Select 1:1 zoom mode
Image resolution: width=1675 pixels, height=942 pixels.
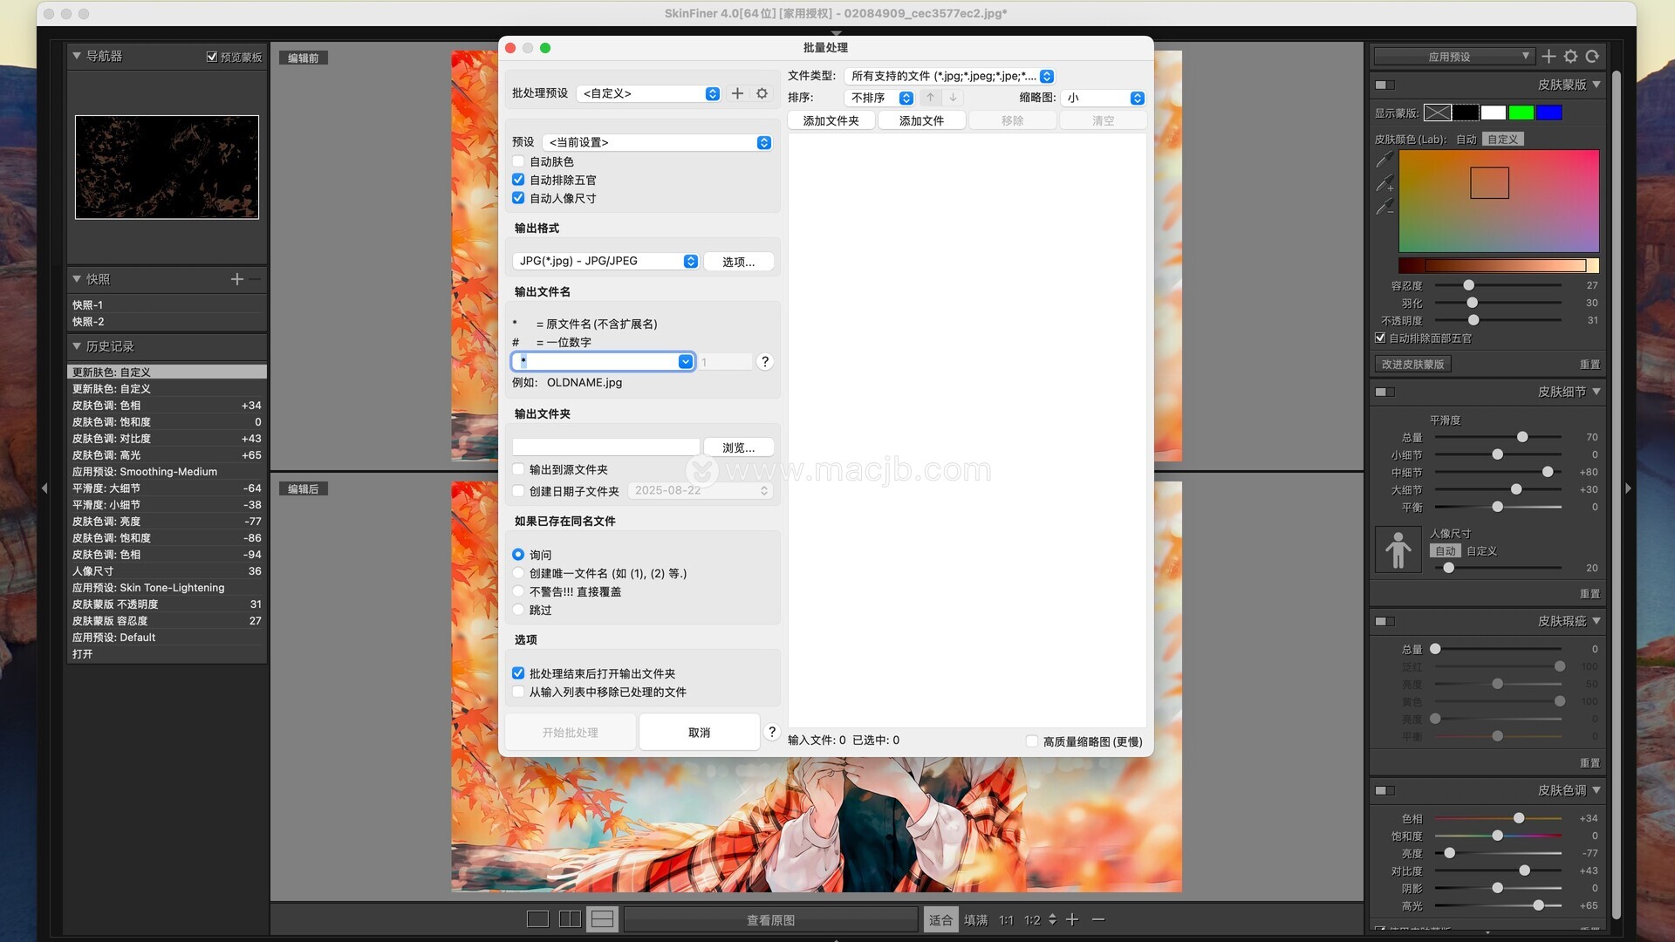click(x=1006, y=919)
